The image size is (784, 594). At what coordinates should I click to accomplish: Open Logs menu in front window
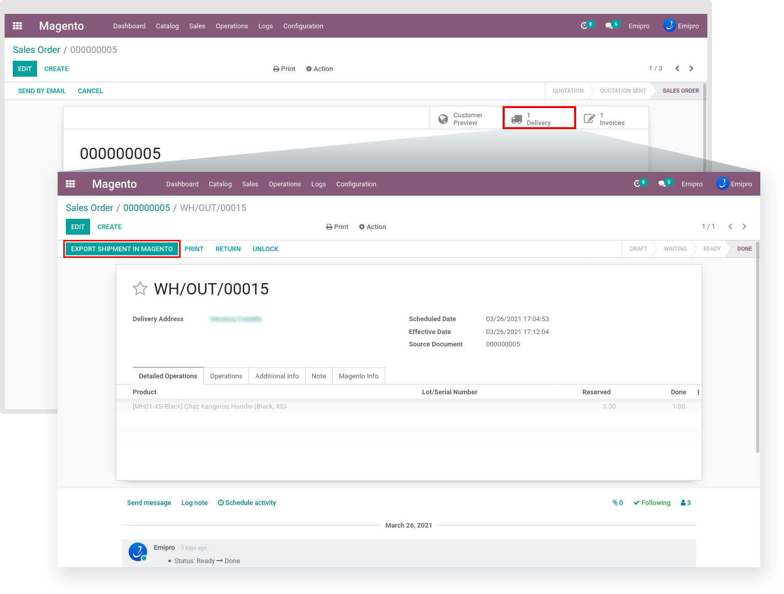(x=318, y=184)
